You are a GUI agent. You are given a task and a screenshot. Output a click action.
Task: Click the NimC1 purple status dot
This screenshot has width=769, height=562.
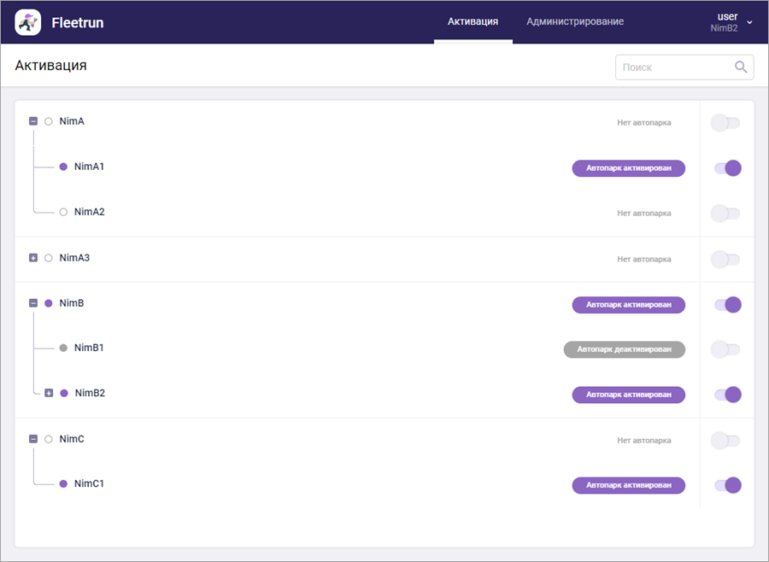tap(63, 484)
